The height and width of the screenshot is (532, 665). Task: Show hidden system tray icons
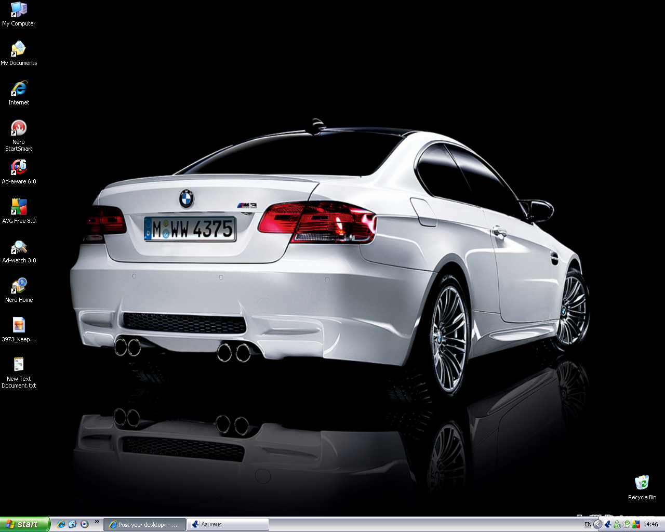tap(598, 525)
